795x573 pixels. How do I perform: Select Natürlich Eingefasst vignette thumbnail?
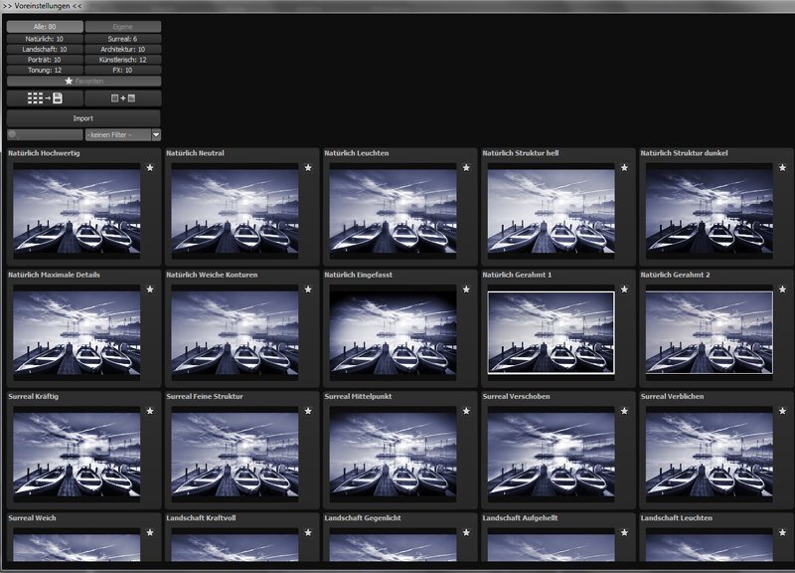[x=393, y=333]
